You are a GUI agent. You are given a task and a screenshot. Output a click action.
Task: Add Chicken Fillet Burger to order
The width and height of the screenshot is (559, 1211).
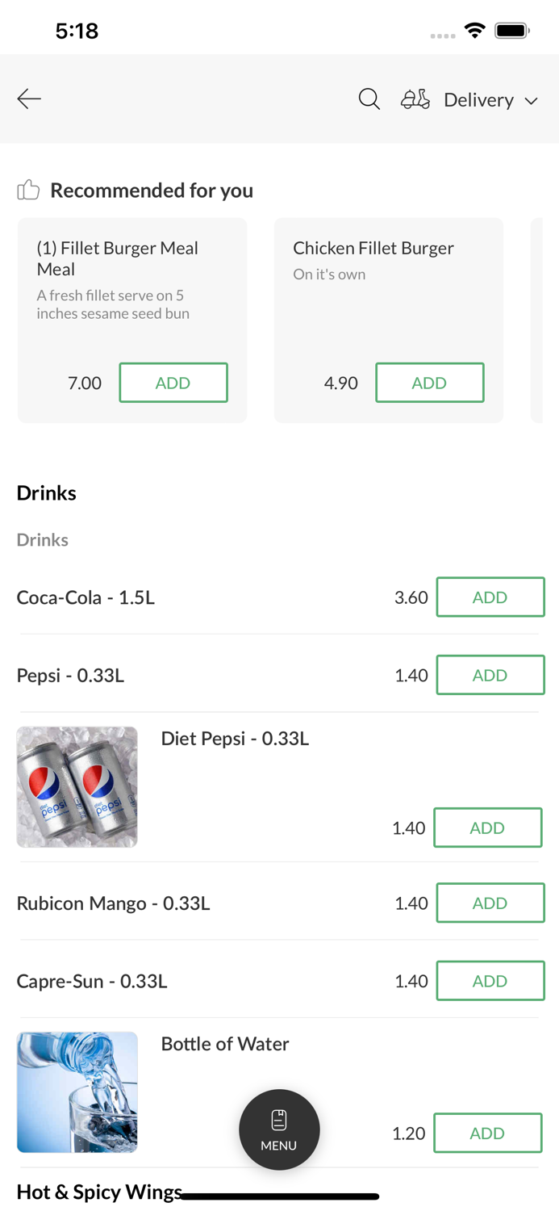[429, 383]
